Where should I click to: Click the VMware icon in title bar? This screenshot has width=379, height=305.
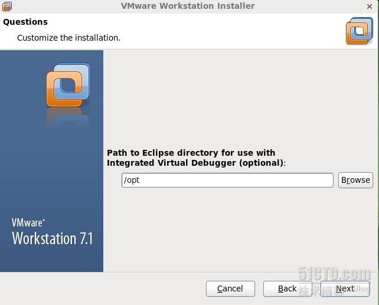6,6
